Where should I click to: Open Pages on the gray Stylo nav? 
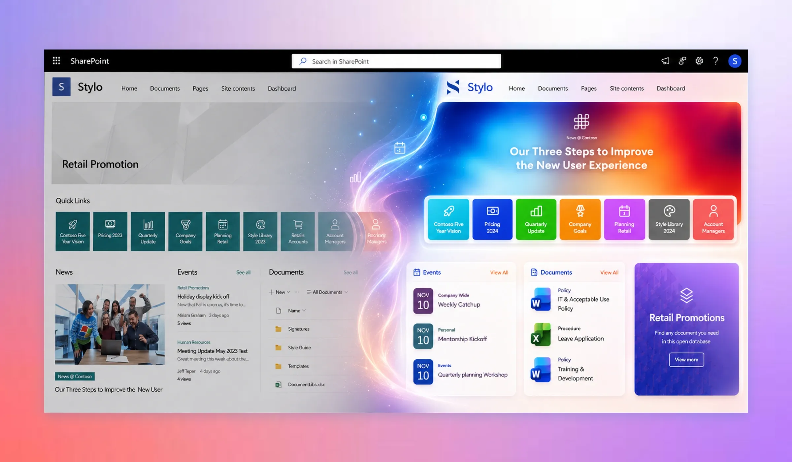pos(200,88)
